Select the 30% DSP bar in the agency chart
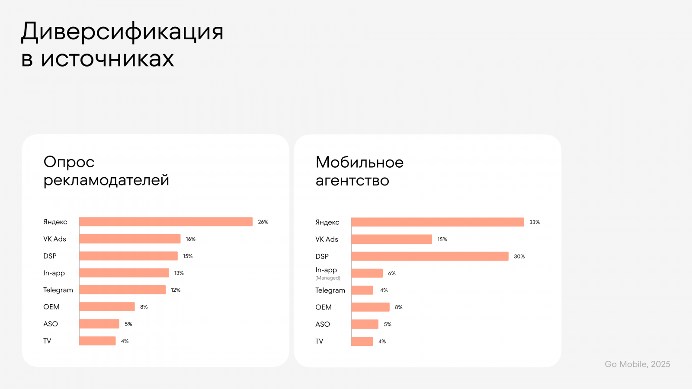The image size is (692, 389). (429, 256)
